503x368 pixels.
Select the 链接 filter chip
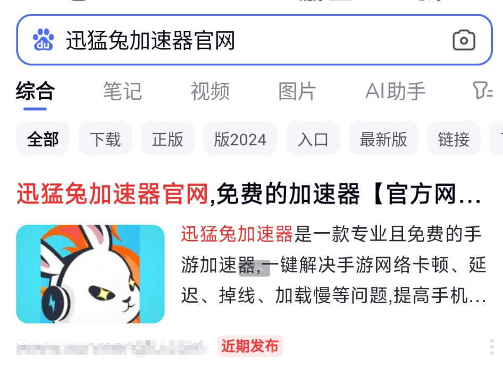coord(454,138)
